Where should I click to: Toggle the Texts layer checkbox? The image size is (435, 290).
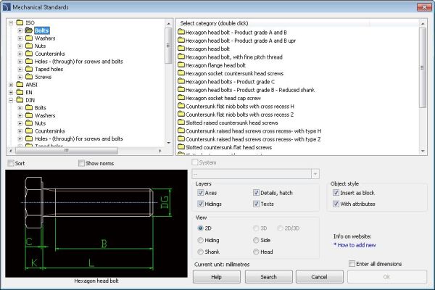(256, 204)
